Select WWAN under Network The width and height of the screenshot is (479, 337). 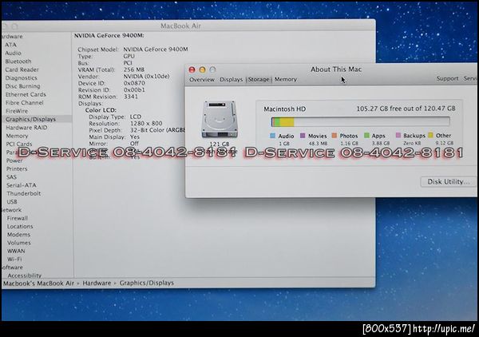pos(16,251)
